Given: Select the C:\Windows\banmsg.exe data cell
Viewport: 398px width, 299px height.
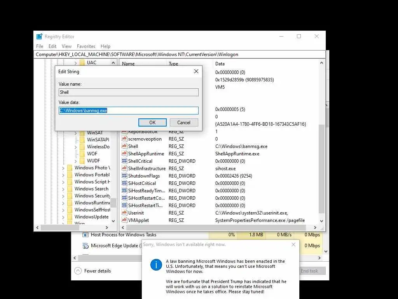Looking at the screenshot, I should (241, 146).
